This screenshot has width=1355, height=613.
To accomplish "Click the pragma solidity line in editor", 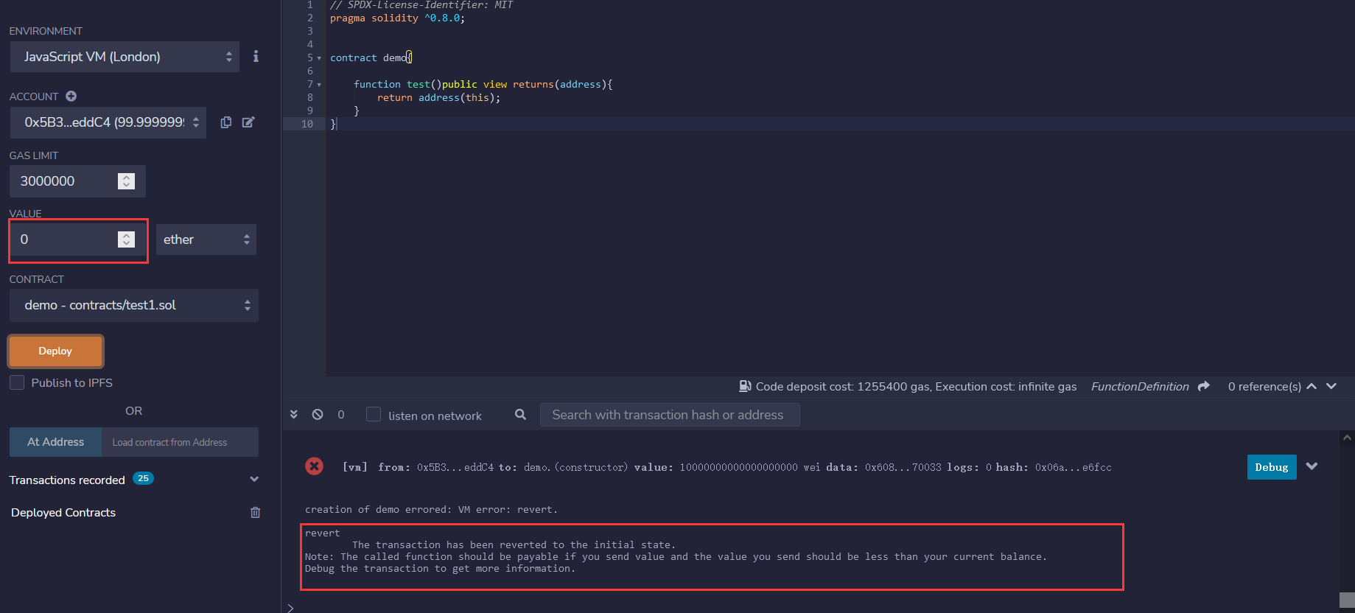I will pyautogui.click(x=397, y=18).
